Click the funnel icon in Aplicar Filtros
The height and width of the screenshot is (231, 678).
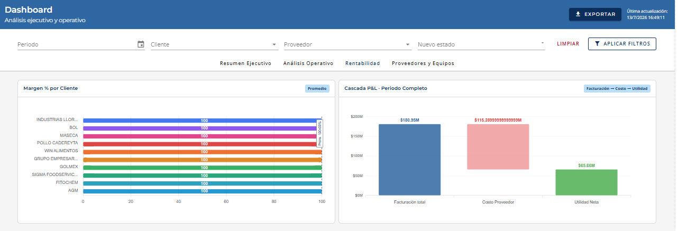click(x=597, y=44)
